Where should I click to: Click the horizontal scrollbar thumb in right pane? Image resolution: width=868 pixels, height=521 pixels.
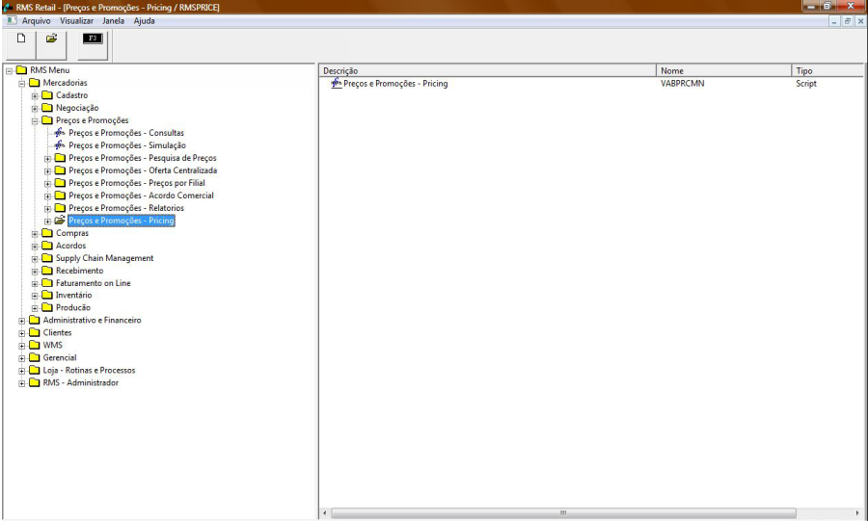[563, 513]
